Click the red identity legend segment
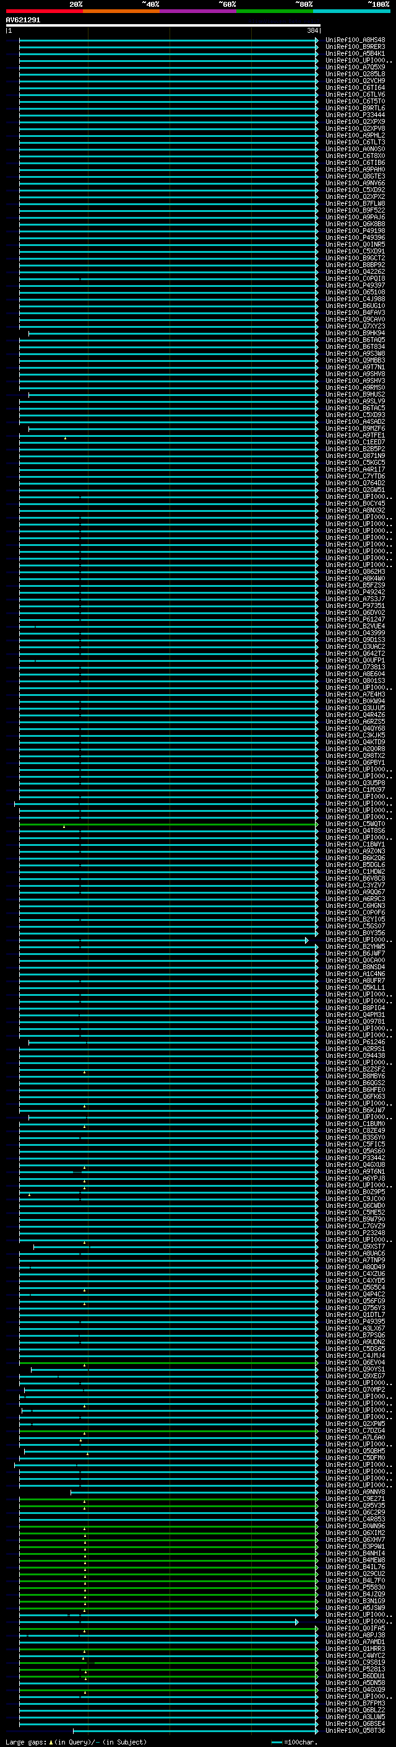The image size is (396, 1747). 44,11
